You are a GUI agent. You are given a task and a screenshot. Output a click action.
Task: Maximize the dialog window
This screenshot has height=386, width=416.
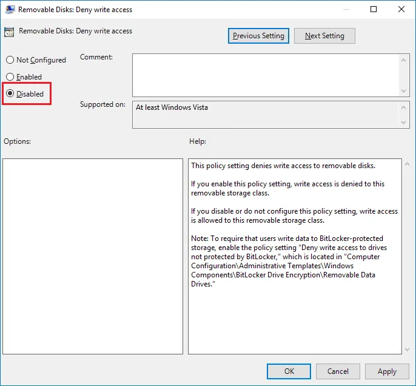(374, 9)
